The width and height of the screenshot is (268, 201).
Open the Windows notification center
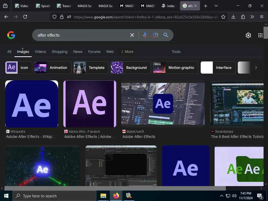(260, 196)
